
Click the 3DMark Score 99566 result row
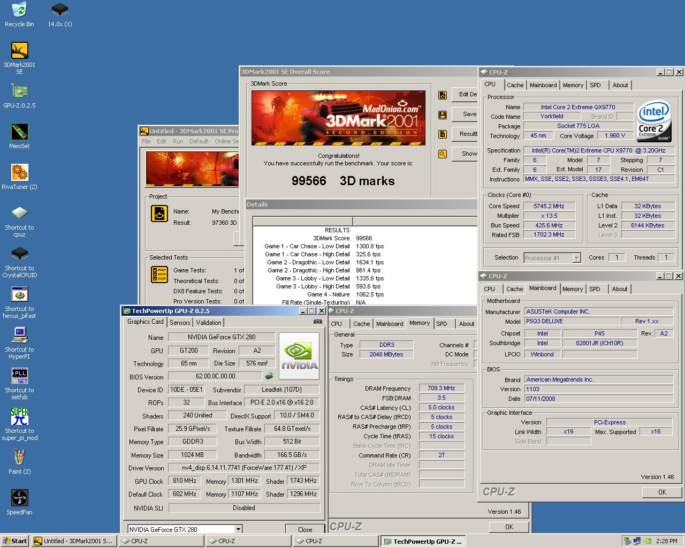click(x=342, y=238)
